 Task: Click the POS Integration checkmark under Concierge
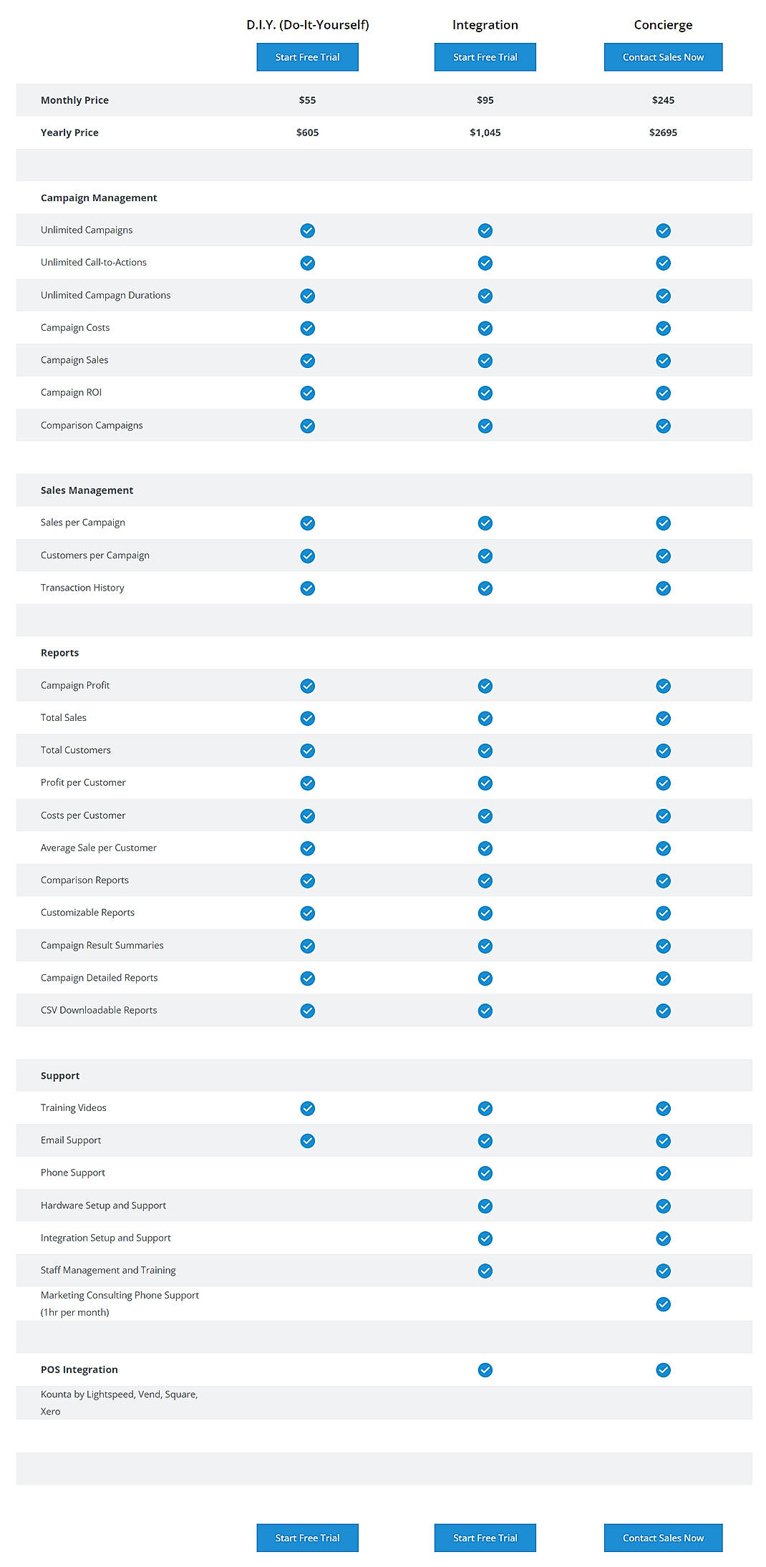[663, 1369]
